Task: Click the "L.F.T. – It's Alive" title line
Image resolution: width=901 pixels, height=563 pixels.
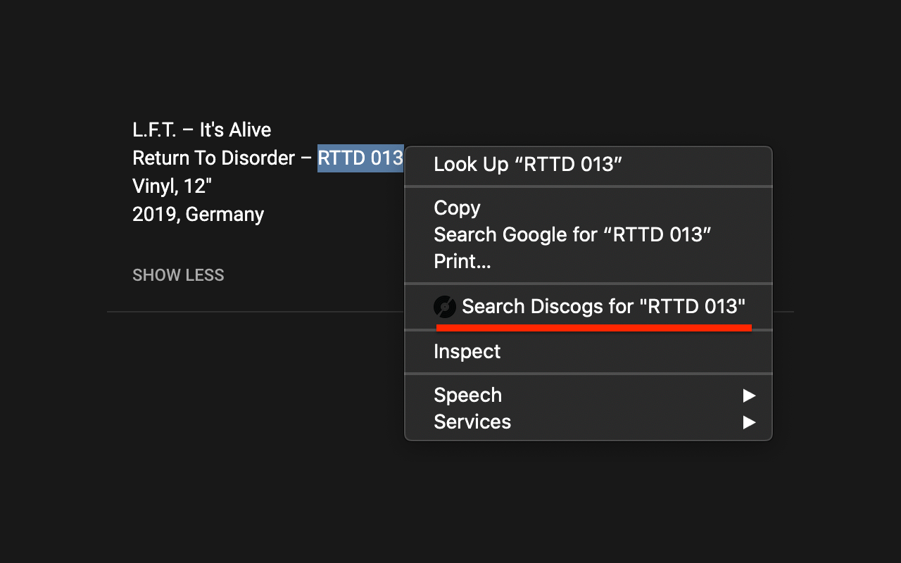Action: point(202,130)
